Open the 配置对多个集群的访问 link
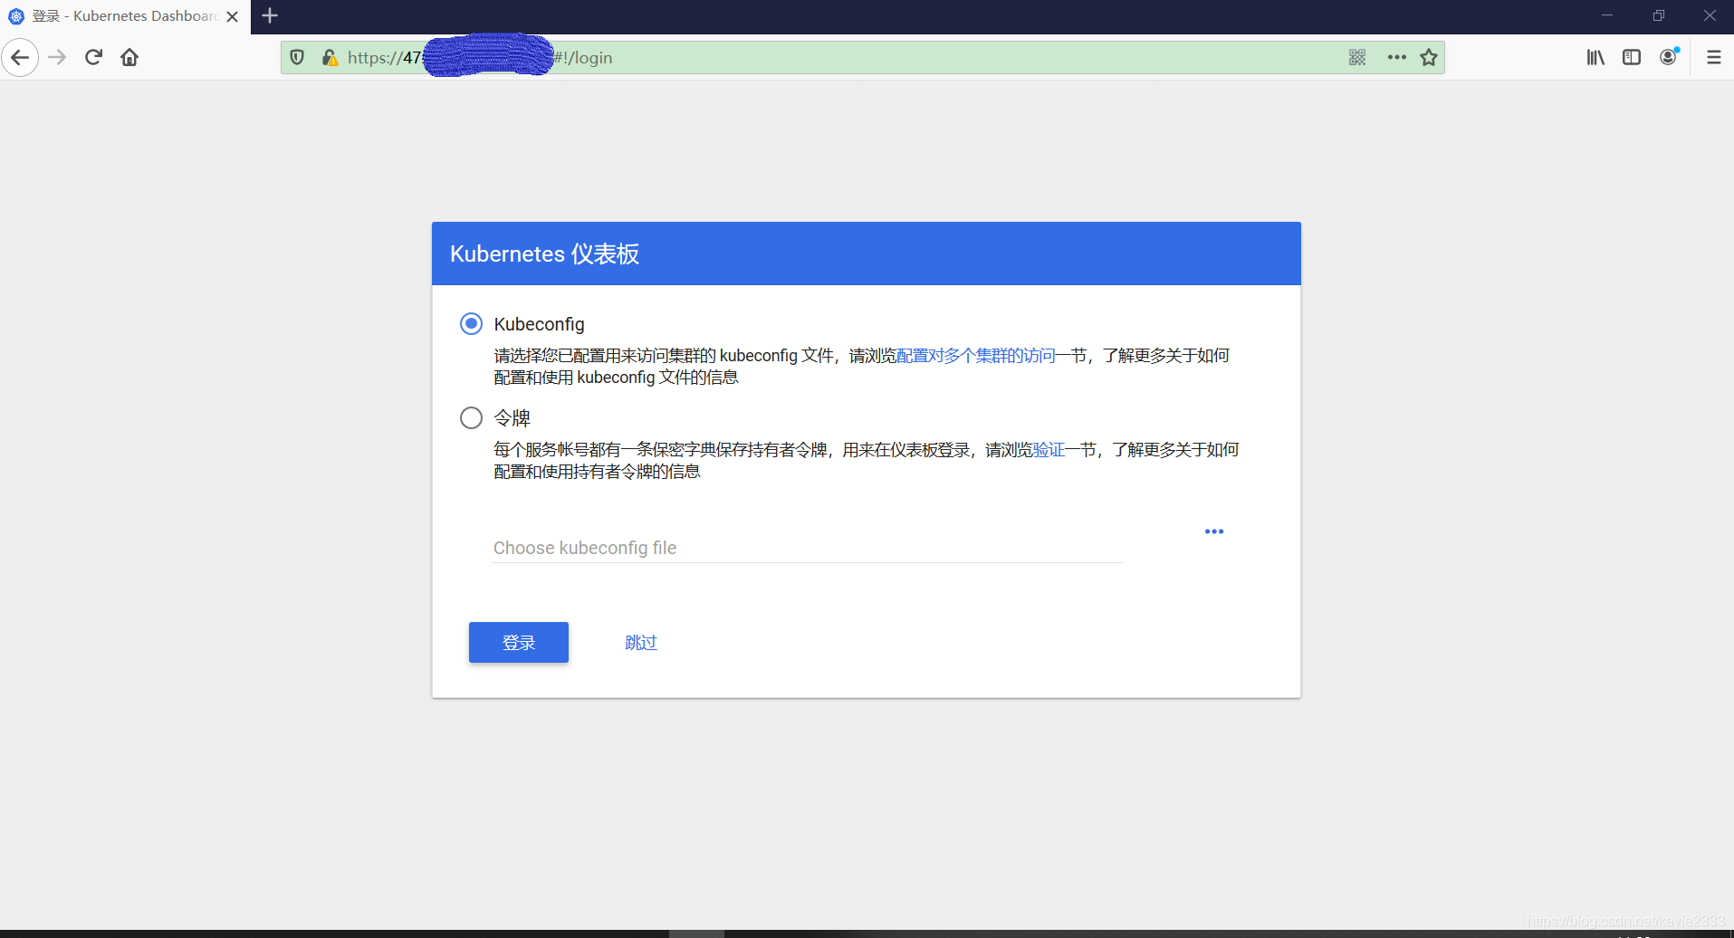 pyautogui.click(x=976, y=356)
